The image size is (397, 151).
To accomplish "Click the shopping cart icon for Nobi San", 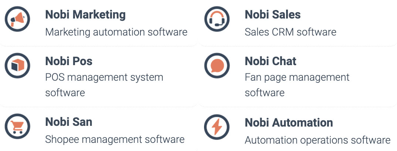I will pyautogui.click(x=17, y=127).
